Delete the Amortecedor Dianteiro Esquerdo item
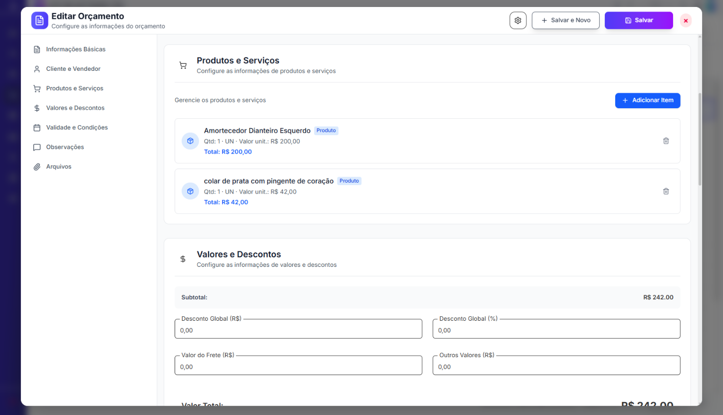Viewport: 723px width, 415px height. point(666,141)
